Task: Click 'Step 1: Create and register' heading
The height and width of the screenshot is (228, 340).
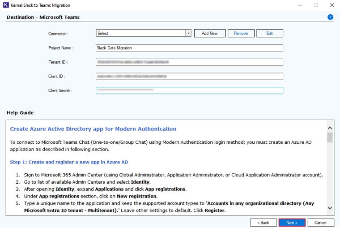Action: pos(69,162)
